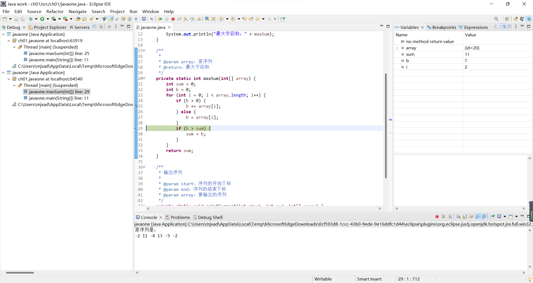Toggle Show Console on Standard Error change
The height and width of the screenshot is (283, 533).
484,216
